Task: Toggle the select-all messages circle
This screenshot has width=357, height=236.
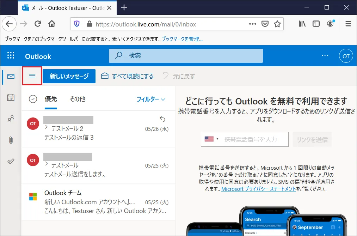Action: click(33, 99)
